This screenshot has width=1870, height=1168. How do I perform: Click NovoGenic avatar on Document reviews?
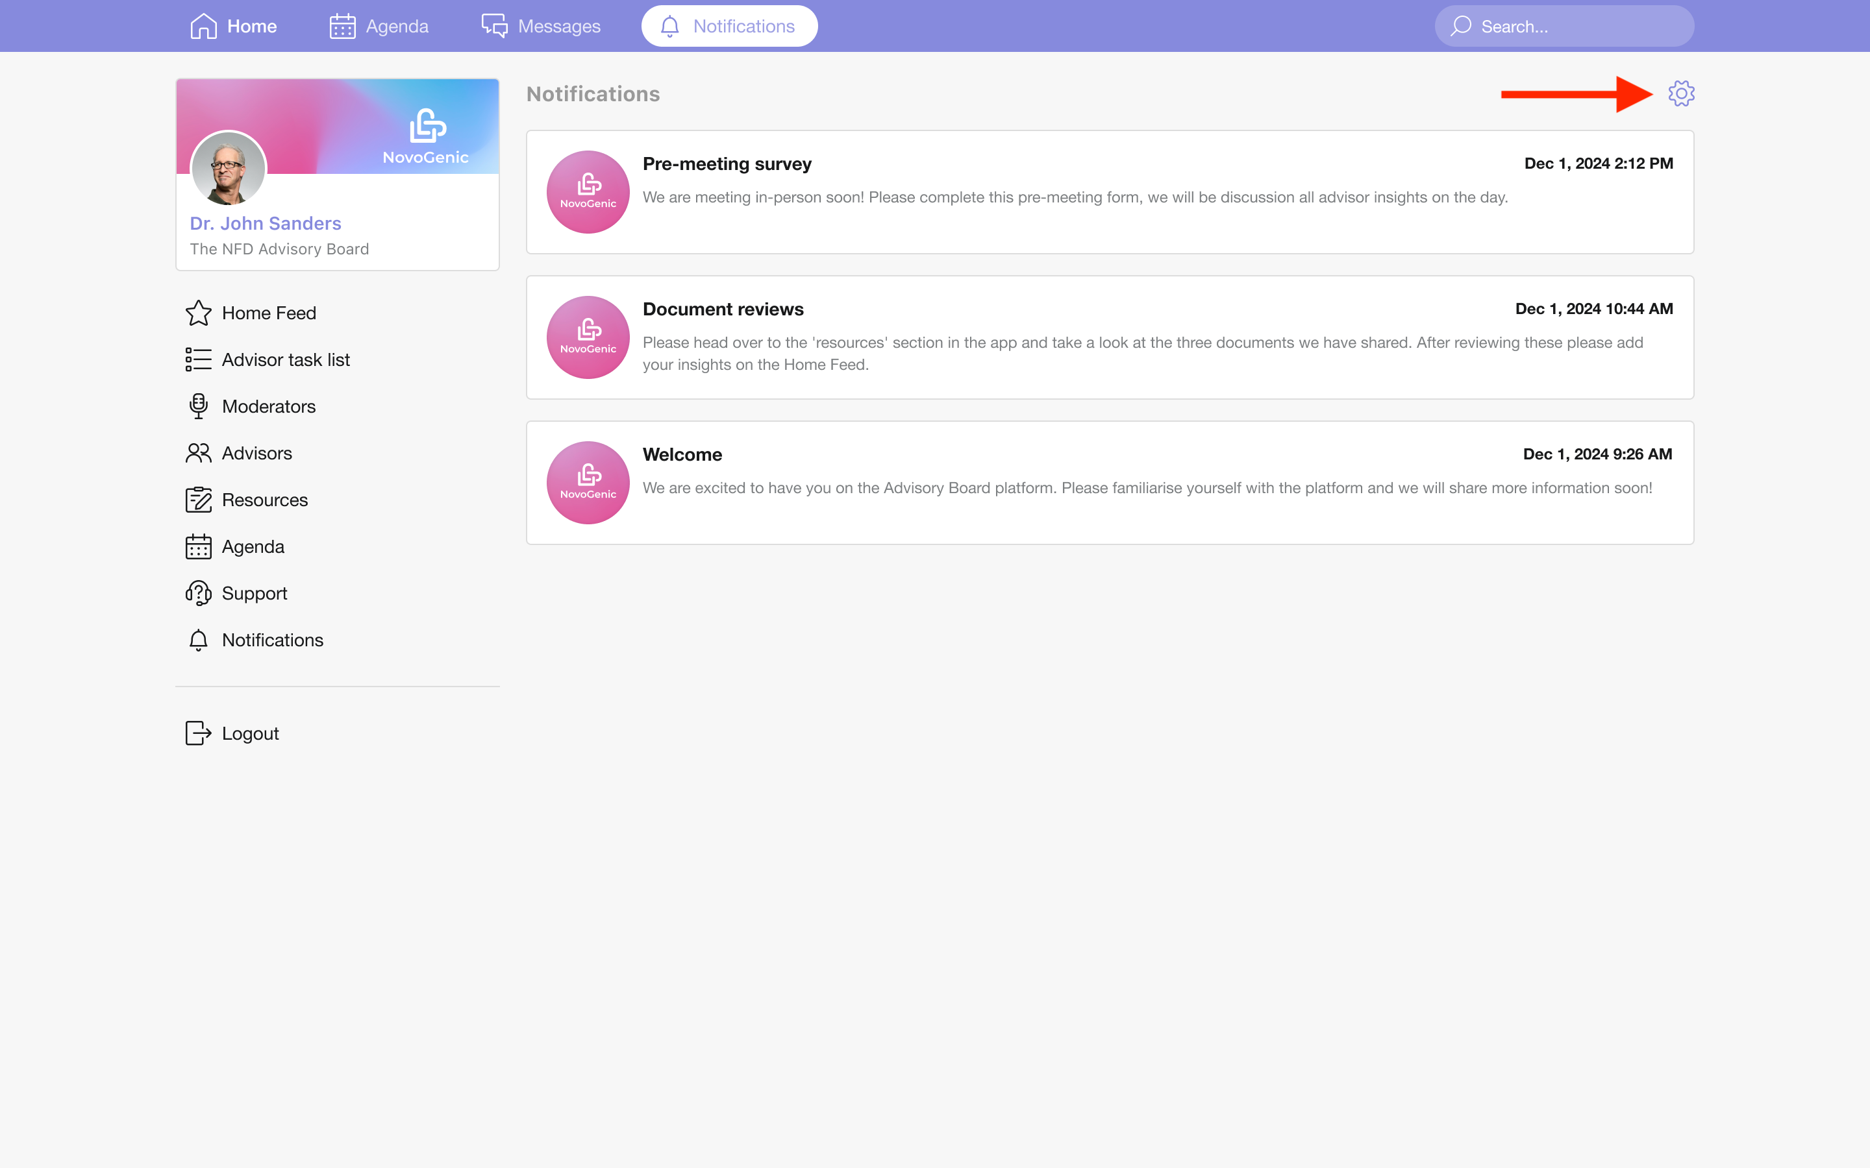[588, 337]
